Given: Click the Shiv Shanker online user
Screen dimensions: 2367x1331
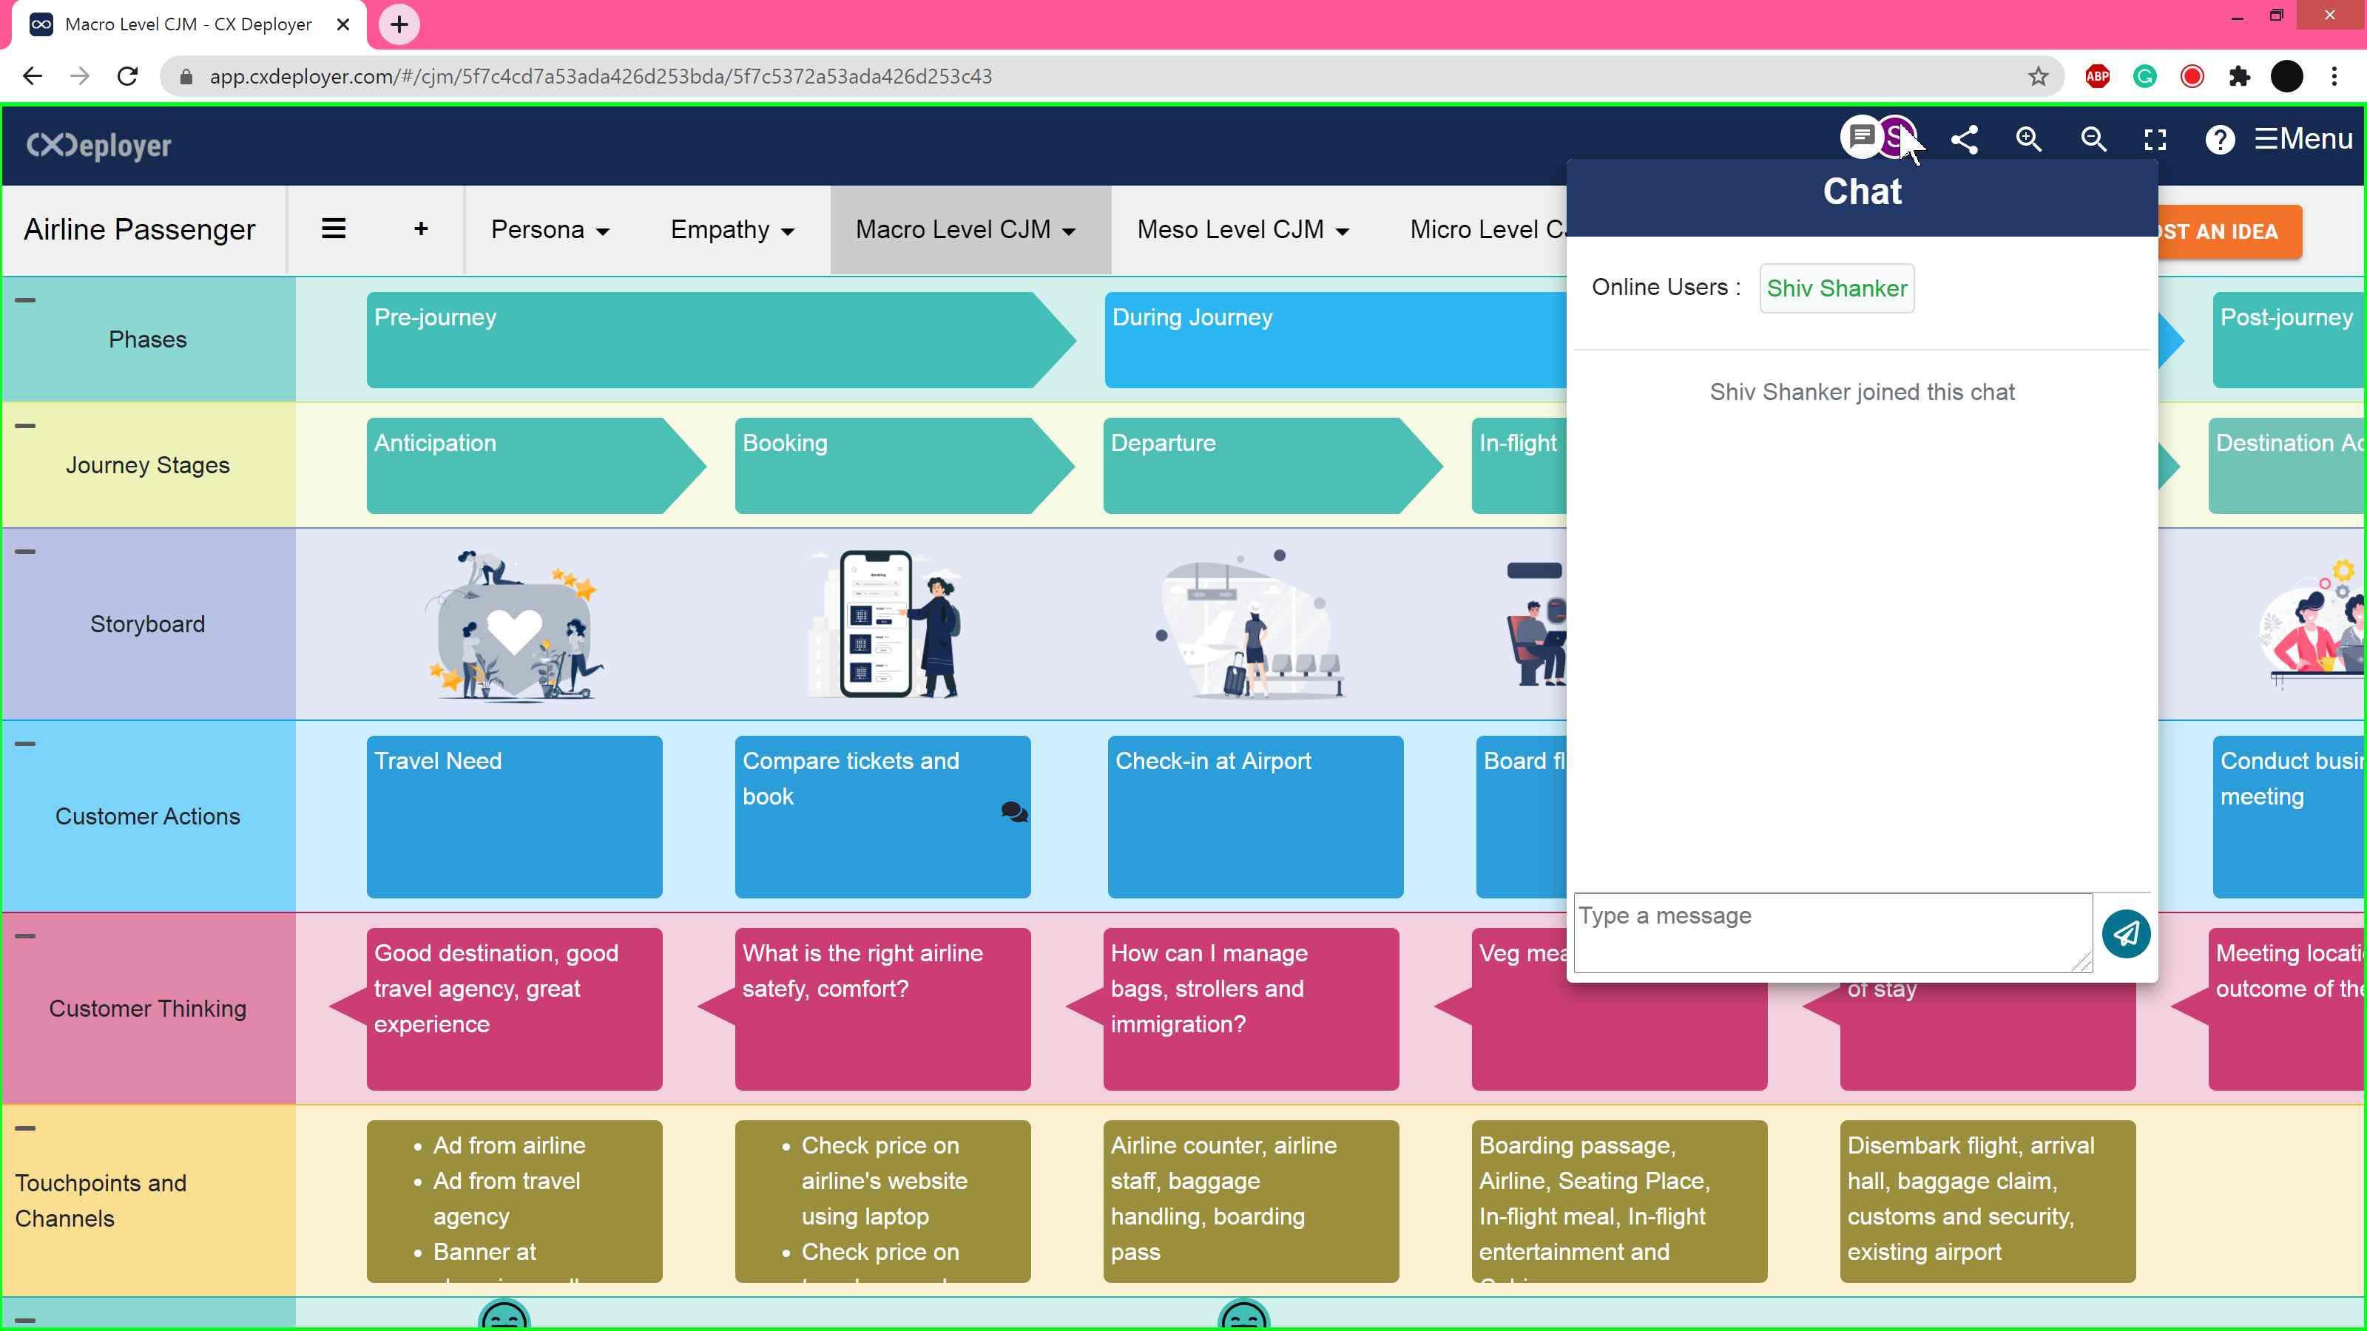Looking at the screenshot, I should click(x=1836, y=288).
